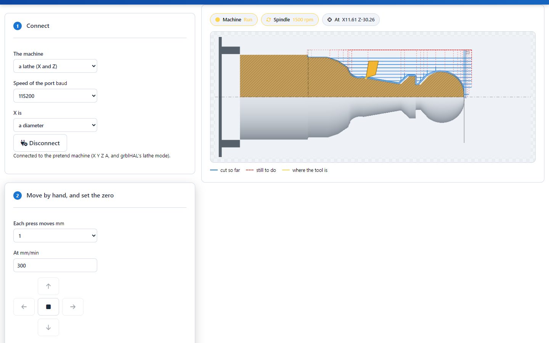Viewport: 549px width, 343px height.
Task: Jog the tool left with the left arrow
Action: 24,307
